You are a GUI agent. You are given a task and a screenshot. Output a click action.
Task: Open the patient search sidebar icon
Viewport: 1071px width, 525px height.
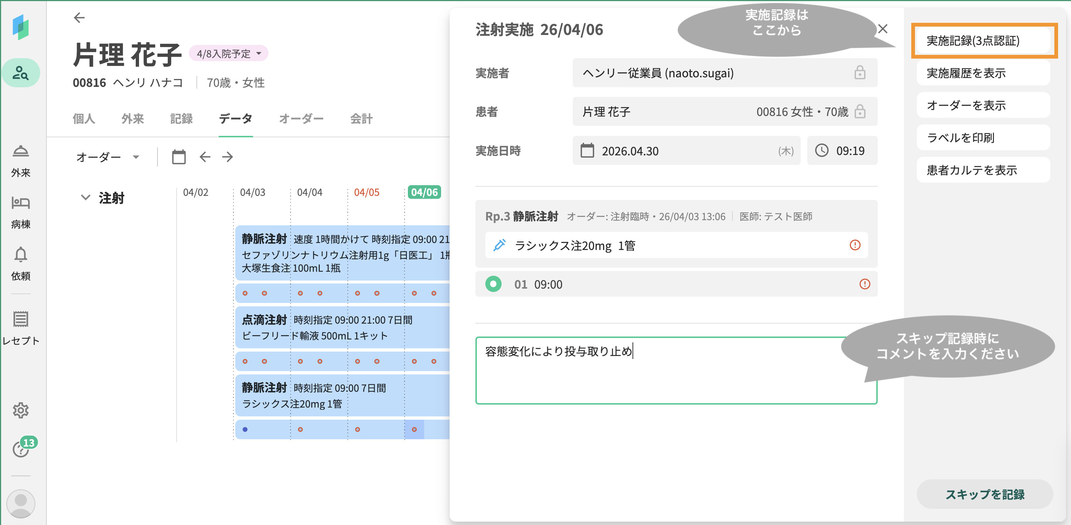21,73
